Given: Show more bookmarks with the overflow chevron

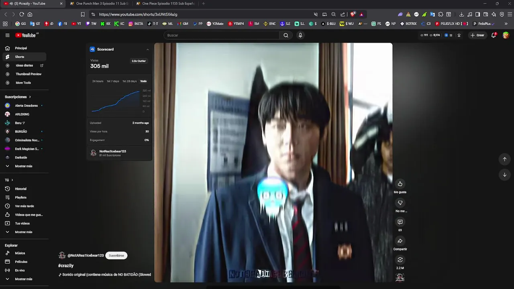Looking at the screenshot, I should point(506,24).
